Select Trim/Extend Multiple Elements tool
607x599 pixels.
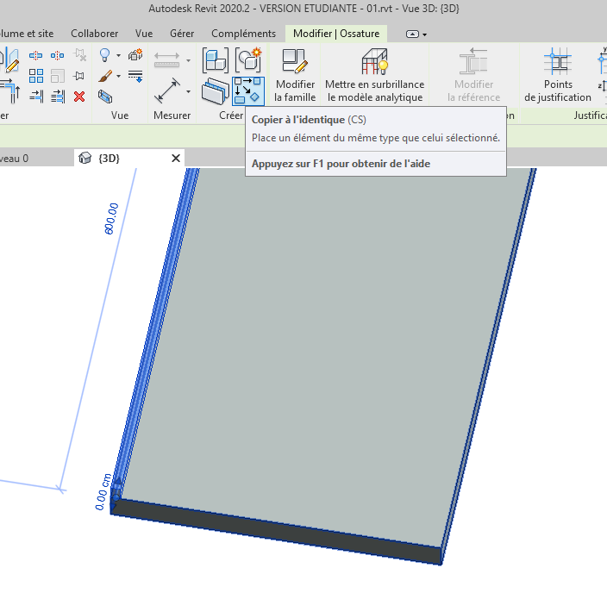tap(58, 96)
